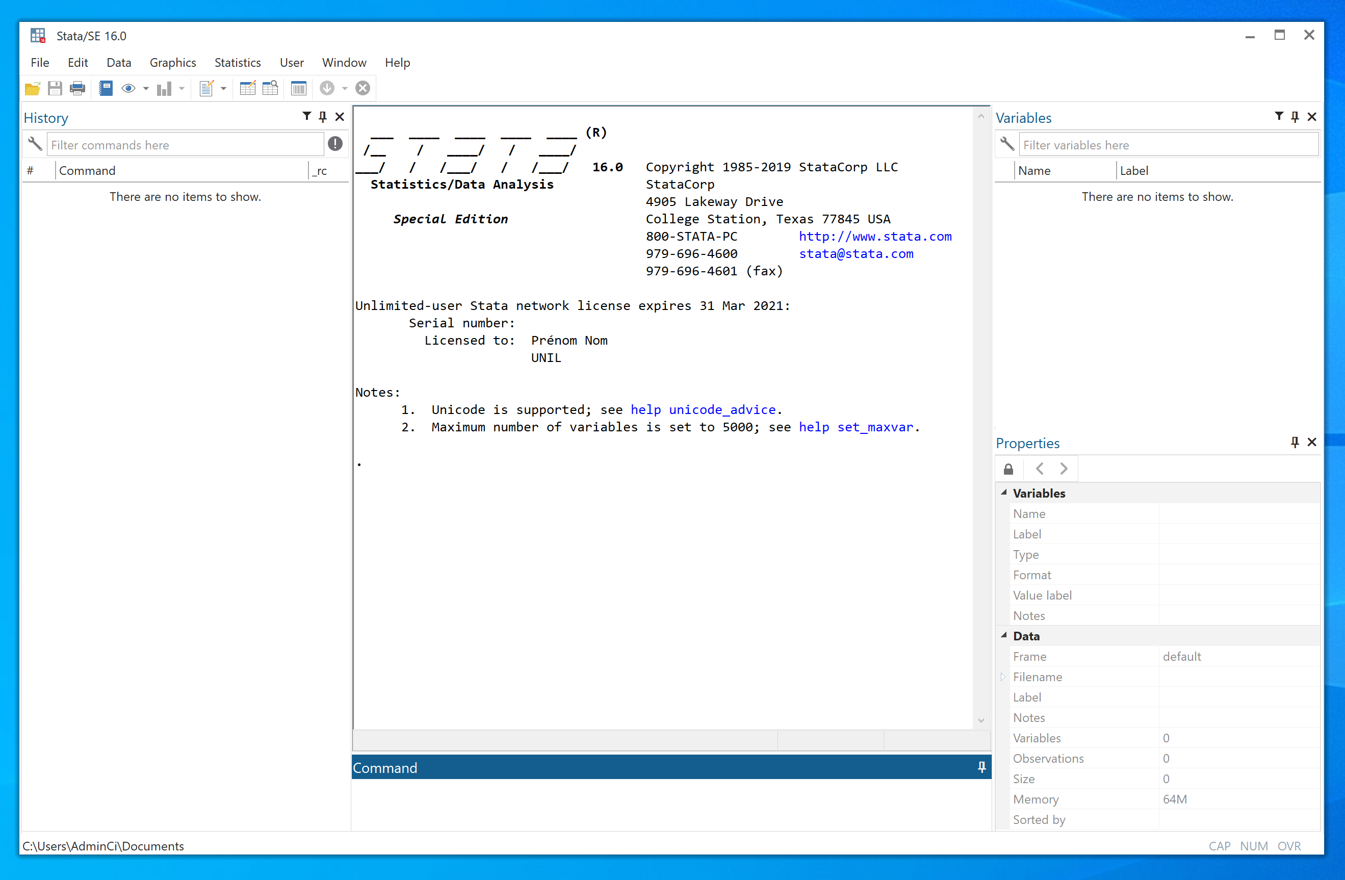Click the Results window vertical scrollbar

(x=981, y=418)
